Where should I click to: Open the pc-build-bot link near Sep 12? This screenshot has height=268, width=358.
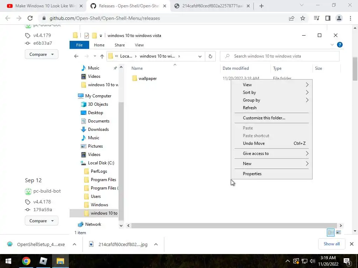[47, 191]
